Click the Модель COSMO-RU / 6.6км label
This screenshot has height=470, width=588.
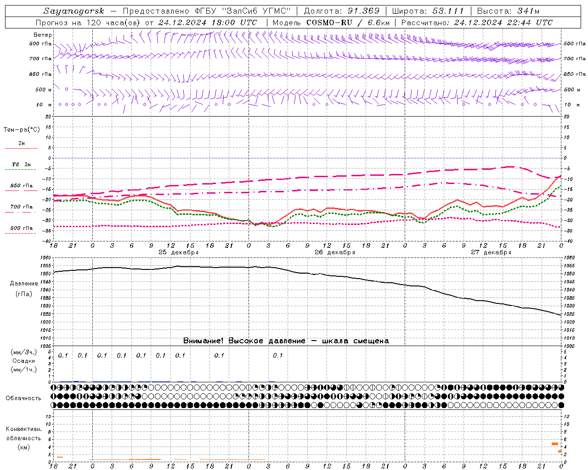coord(331,22)
